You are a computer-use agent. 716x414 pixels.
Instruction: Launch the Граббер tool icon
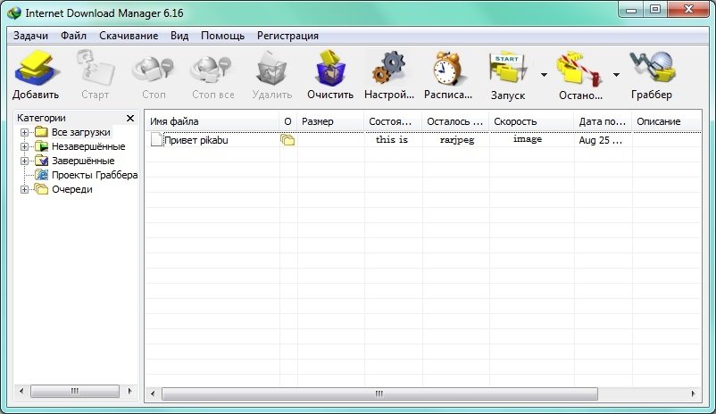[x=652, y=68]
